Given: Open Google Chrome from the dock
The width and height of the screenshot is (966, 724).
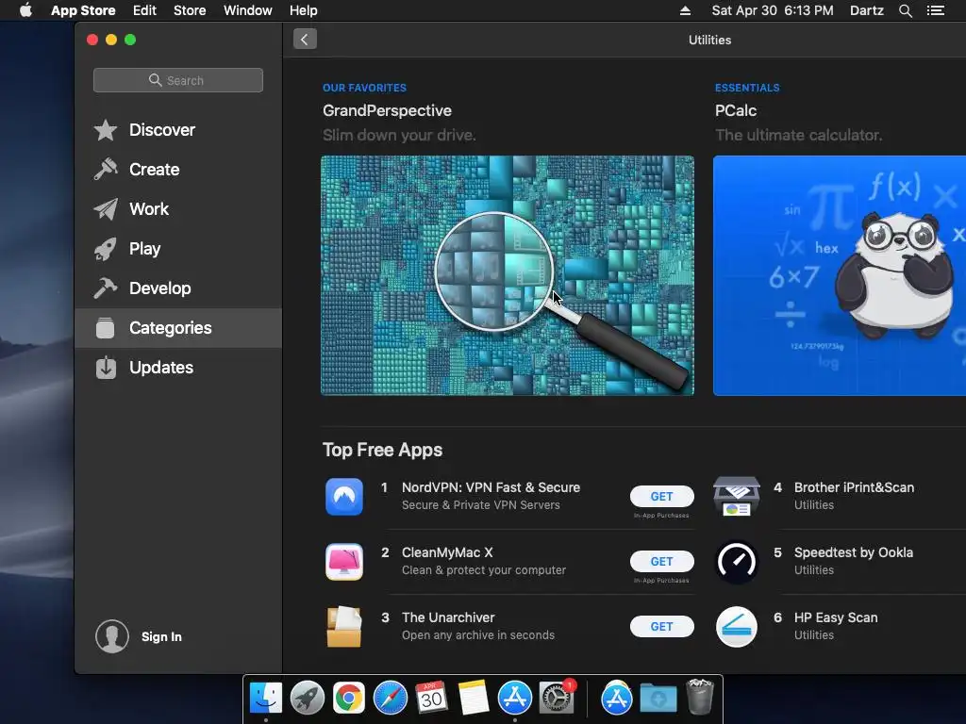Looking at the screenshot, I should click(x=349, y=699).
